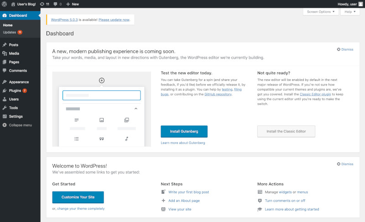Click the plus icon beside Add an About page
This screenshot has width=365, height=222.
pos(163,201)
